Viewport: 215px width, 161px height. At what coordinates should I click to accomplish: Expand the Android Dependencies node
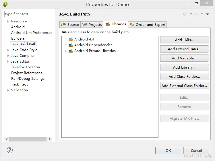click(65, 45)
